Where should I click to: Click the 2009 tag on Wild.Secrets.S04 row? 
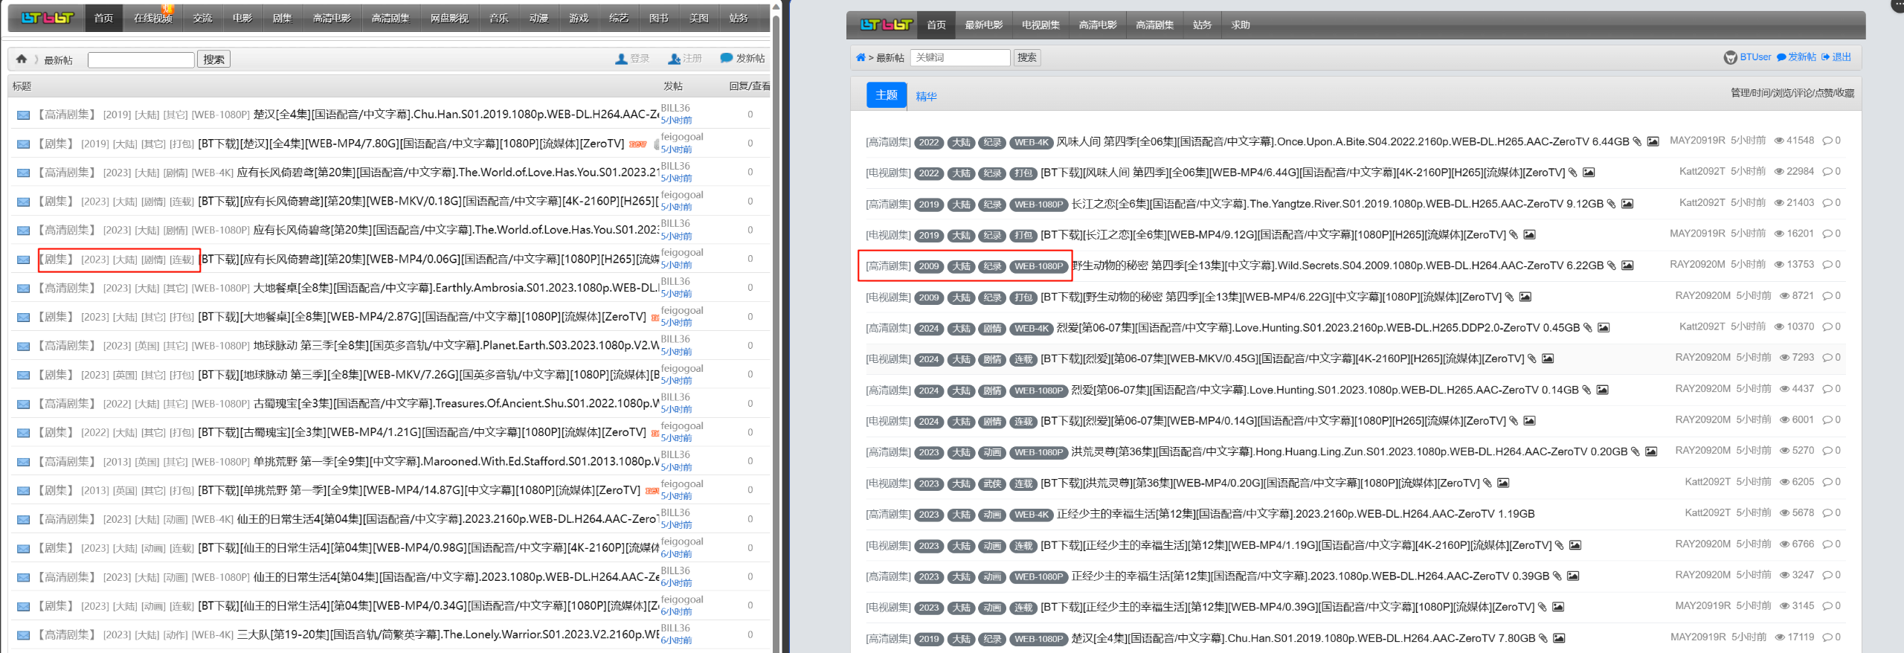click(929, 266)
